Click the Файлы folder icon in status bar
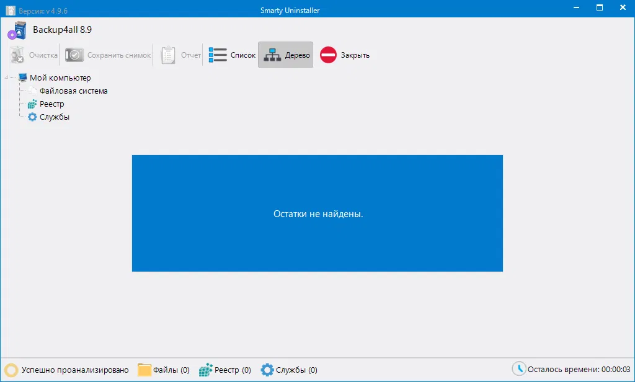635x382 pixels. [143, 370]
